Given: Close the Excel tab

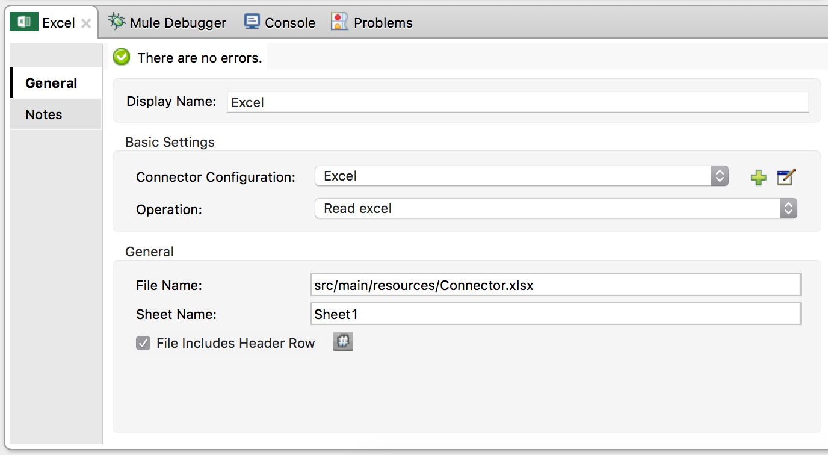Looking at the screenshot, I should [86, 23].
